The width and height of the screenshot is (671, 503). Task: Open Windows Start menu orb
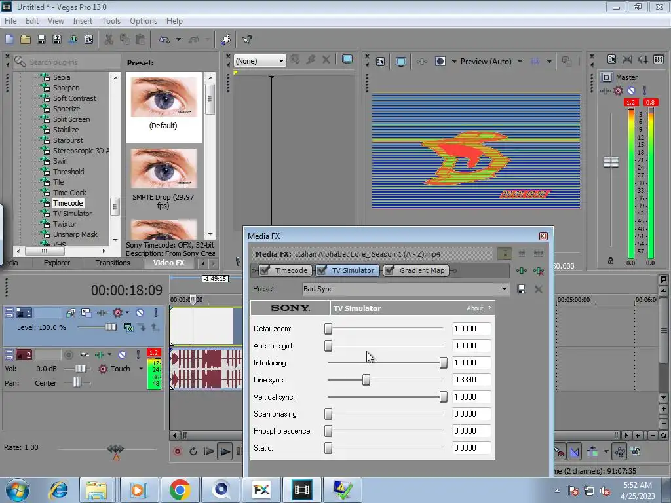(x=18, y=490)
